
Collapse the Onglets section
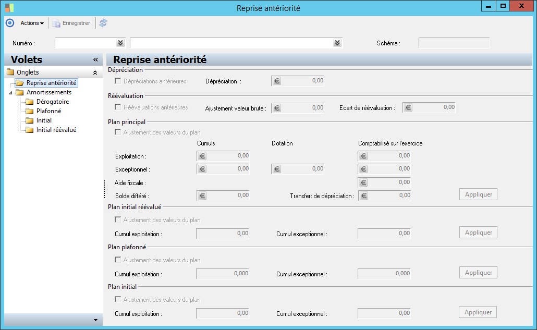(95, 72)
